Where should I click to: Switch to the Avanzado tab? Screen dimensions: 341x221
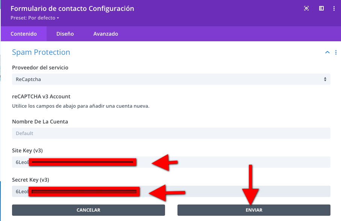point(106,34)
